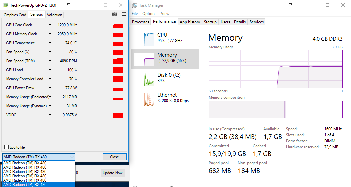
Task: Click the Update Now button
Action: [113, 173]
